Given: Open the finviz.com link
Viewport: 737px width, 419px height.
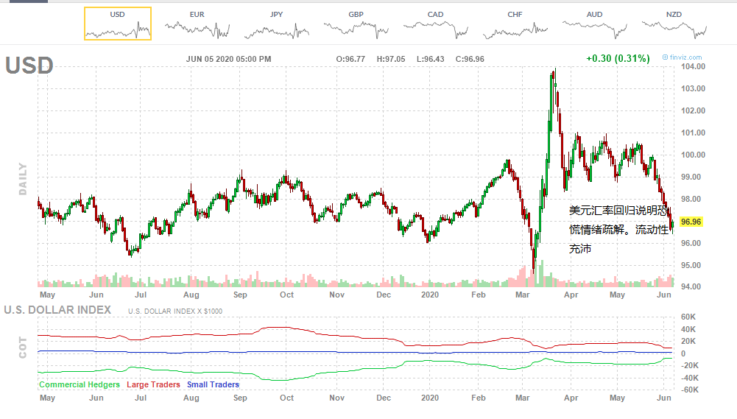Looking at the screenshot, I should coord(682,57).
